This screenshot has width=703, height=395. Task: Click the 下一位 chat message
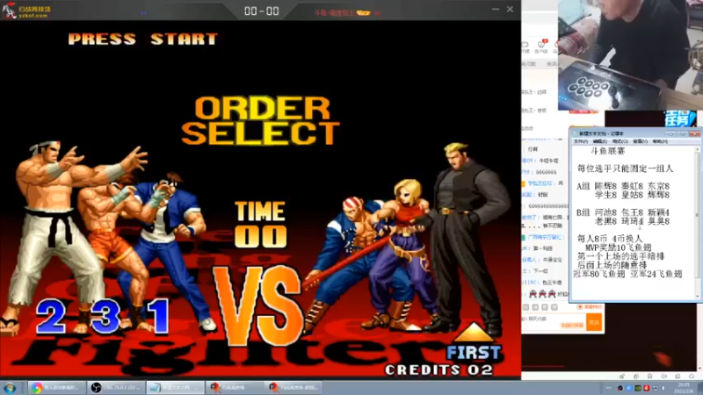coord(540,271)
